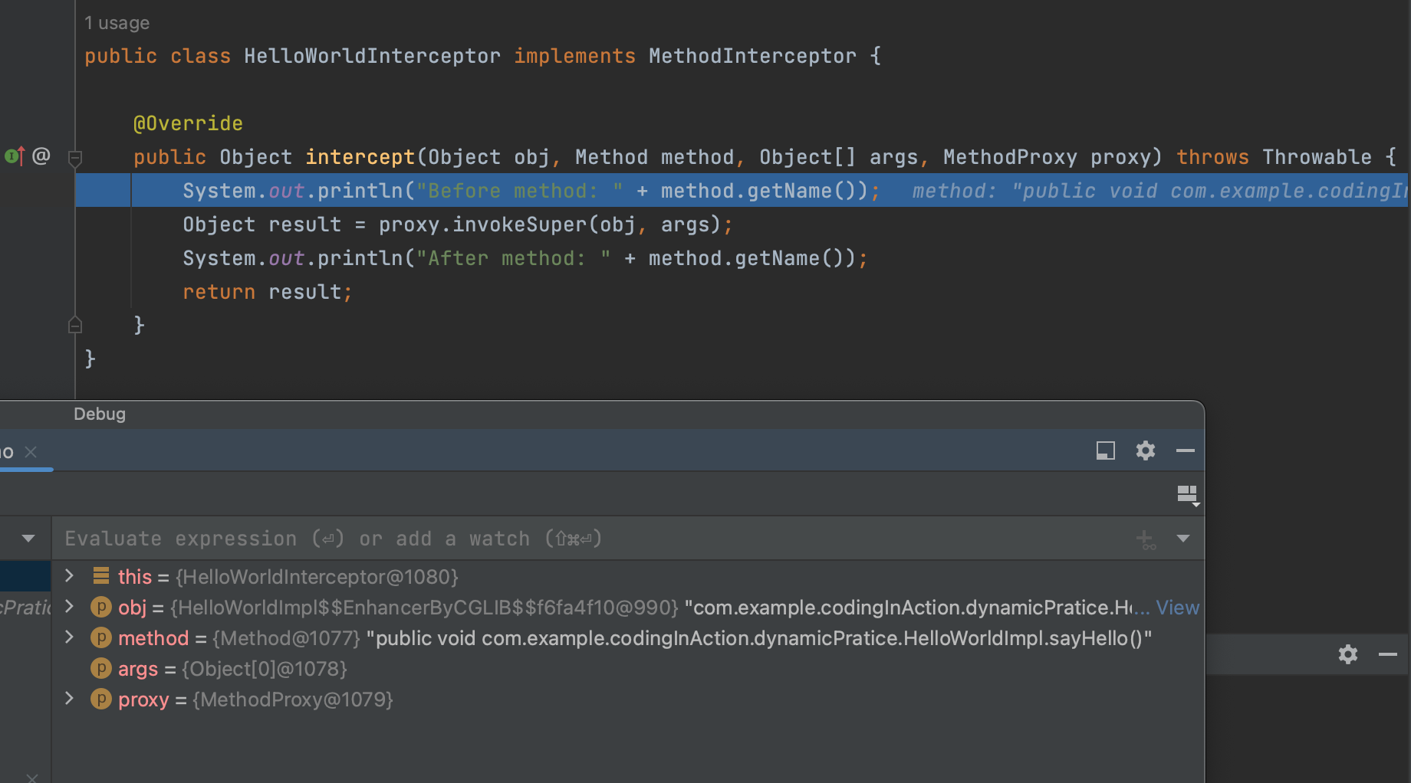The width and height of the screenshot is (1411, 783).
Task: Toggle the fold marker at method end
Action: pos(75,325)
